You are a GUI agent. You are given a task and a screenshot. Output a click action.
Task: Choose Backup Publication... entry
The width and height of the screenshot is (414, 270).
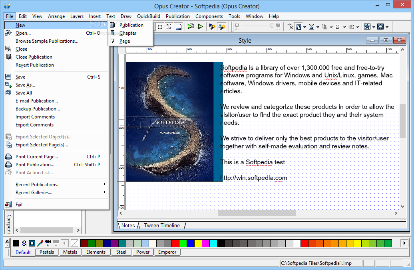(56, 109)
